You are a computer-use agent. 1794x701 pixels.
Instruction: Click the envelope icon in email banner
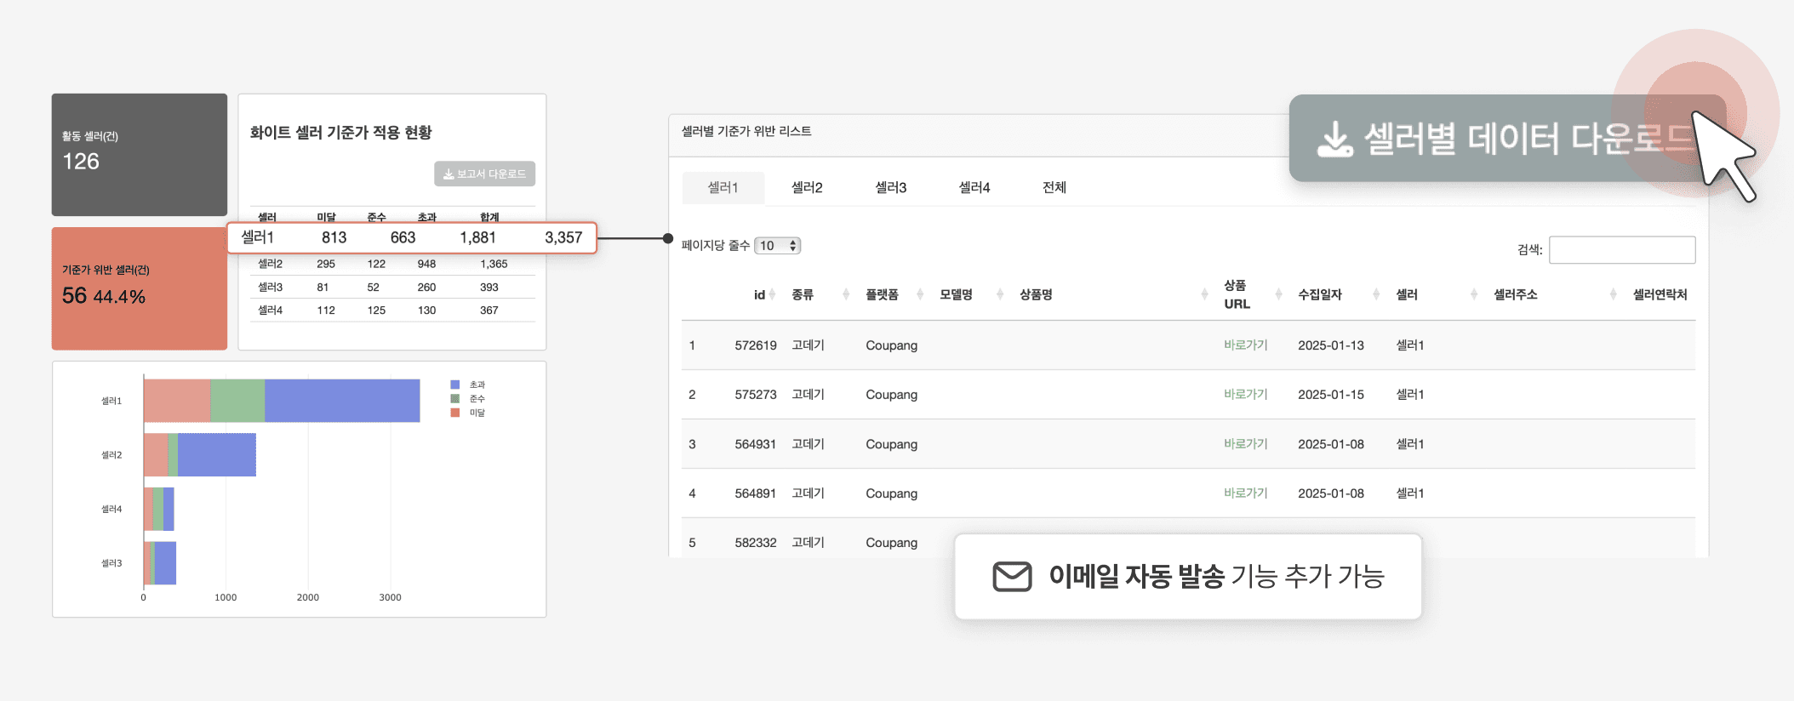[1013, 576]
